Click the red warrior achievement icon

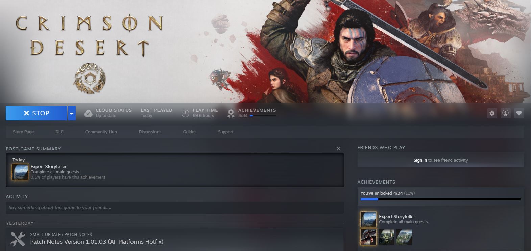tap(368, 237)
